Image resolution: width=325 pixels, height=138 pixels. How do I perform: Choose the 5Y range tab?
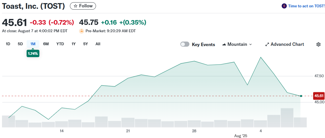85,44
